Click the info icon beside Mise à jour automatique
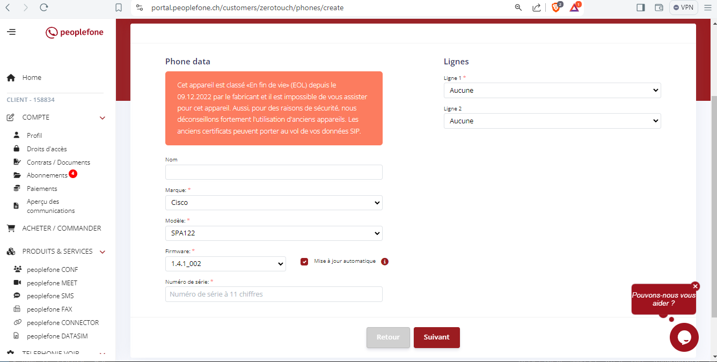The width and height of the screenshot is (717, 362). (x=384, y=262)
